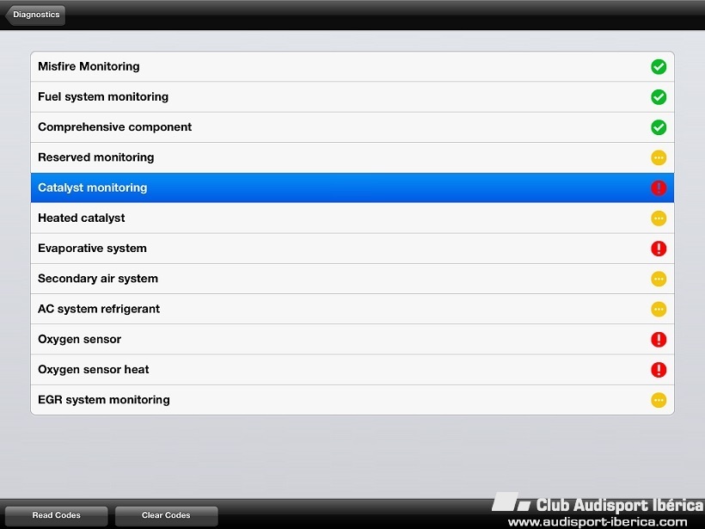This screenshot has height=529, width=705.
Task: Select the EGR system monitoring row
Action: [352, 400]
